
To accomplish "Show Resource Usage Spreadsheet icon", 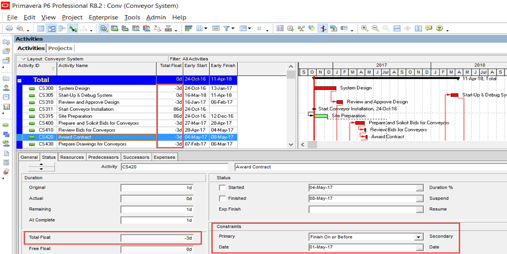I will (136, 29).
